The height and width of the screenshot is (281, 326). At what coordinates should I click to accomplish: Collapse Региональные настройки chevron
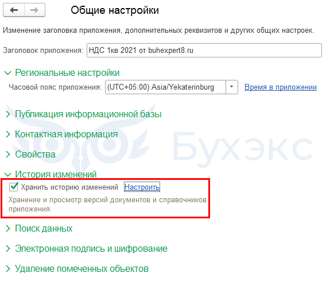(x=8, y=73)
